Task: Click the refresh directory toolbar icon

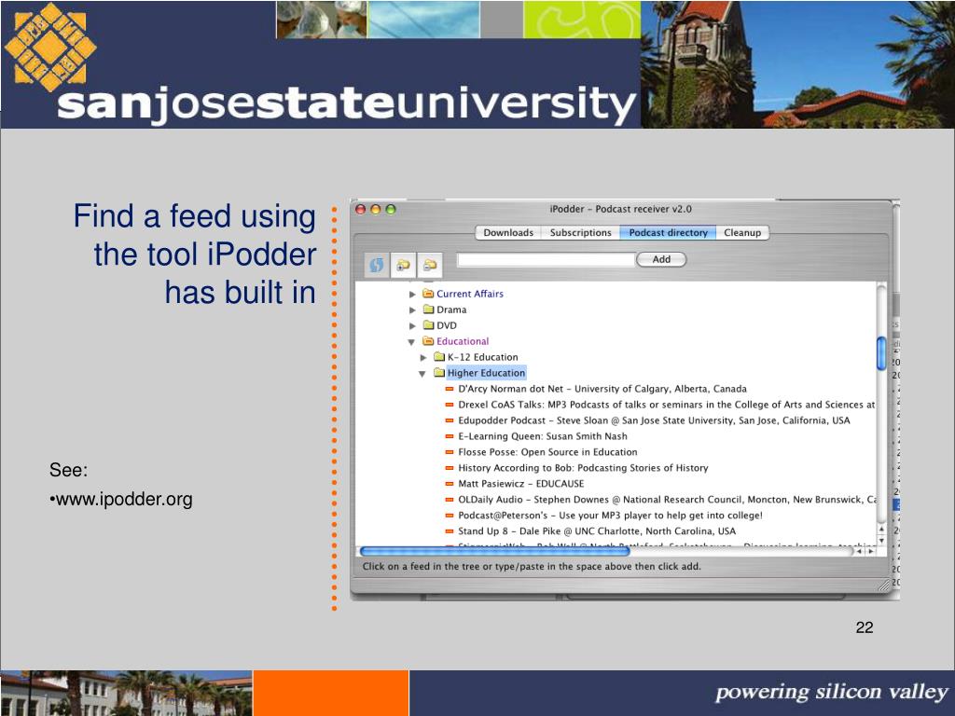Action: click(x=377, y=265)
